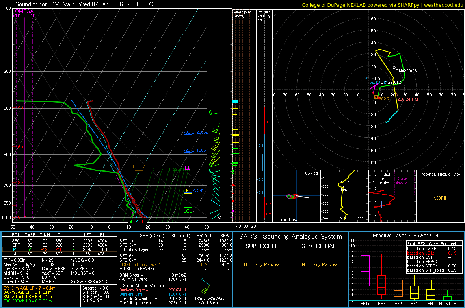
Task: Click the Classic Supercell label
Action: pos(403,181)
